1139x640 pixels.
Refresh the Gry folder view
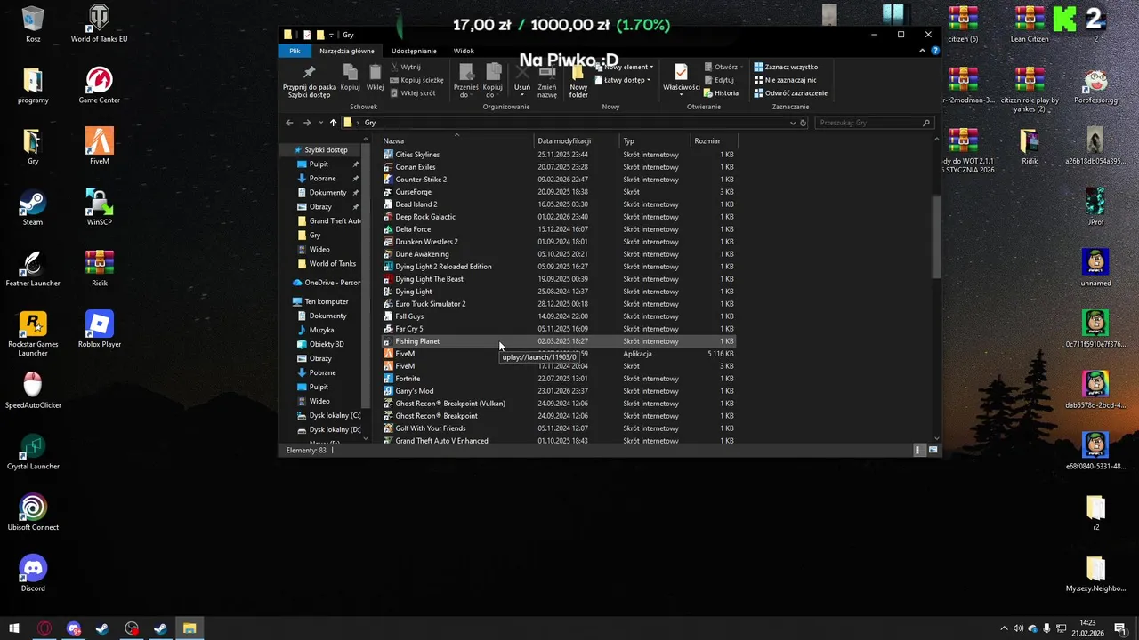(804, 123)
